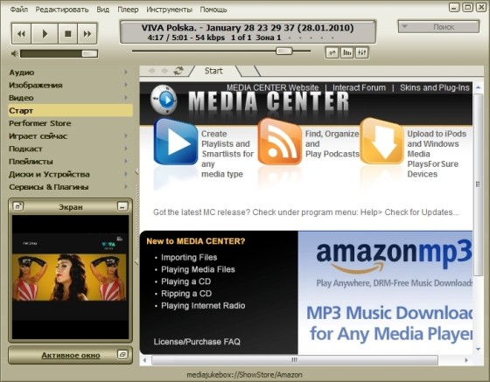Open the Ripping a CD link
Viewport: 490px width, 382px height.
(x=186, y=294)
